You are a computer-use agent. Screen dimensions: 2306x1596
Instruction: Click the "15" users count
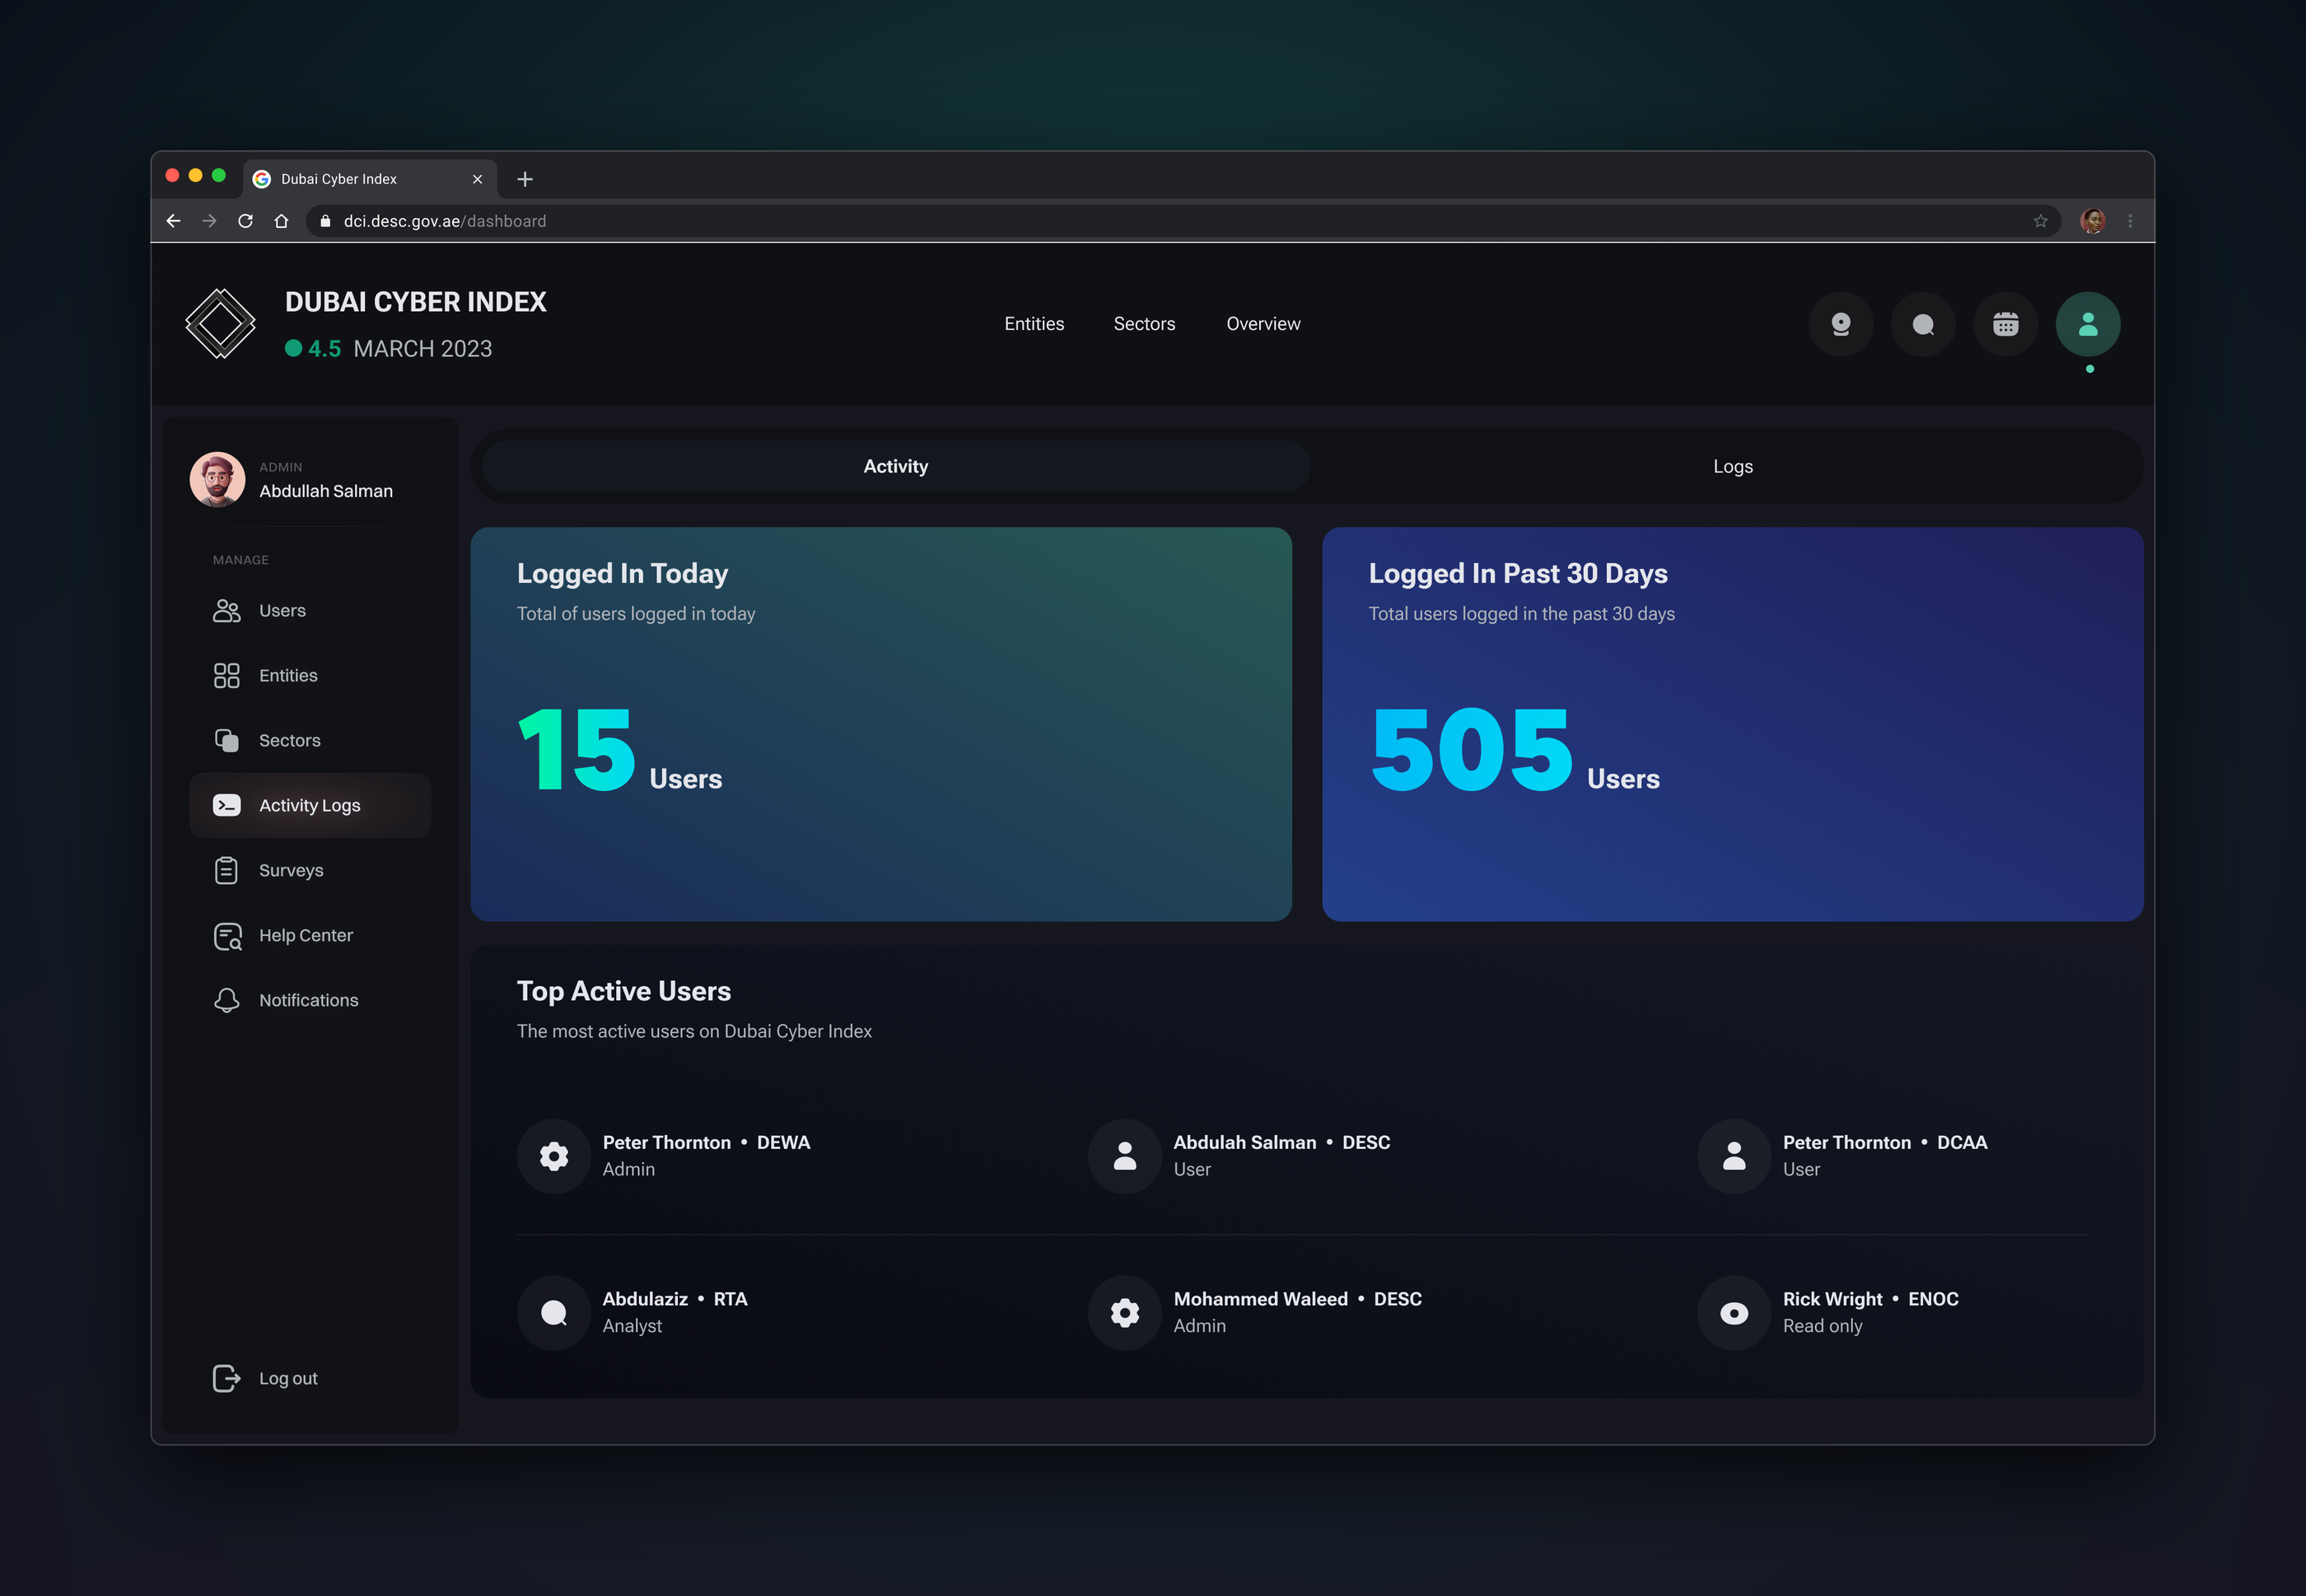tap(577, 750)
